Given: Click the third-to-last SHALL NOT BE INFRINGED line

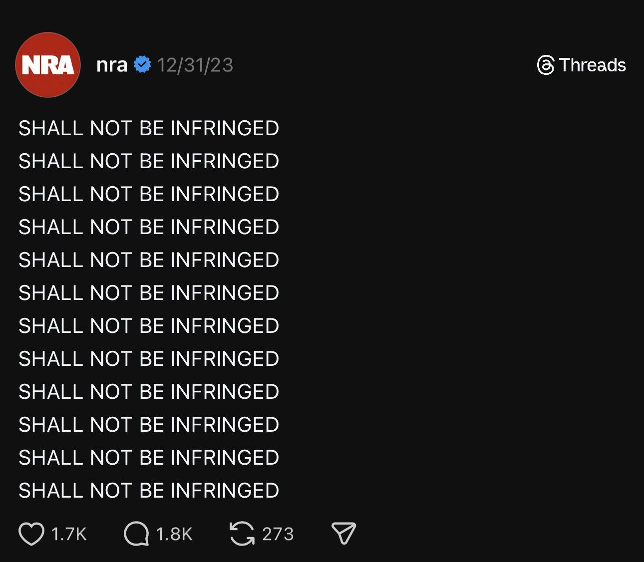Looking at the screenshot, I should pyautogui.click(x=149, y=425).
